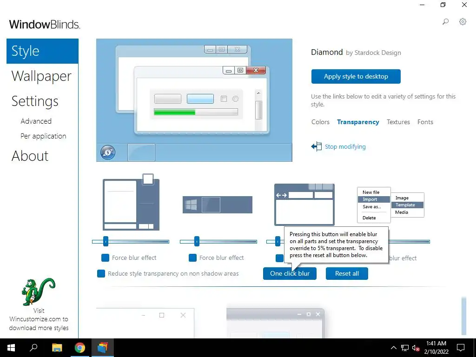Open the network tray icon
This screenshot has width=476, height=357.
(405, 348)
